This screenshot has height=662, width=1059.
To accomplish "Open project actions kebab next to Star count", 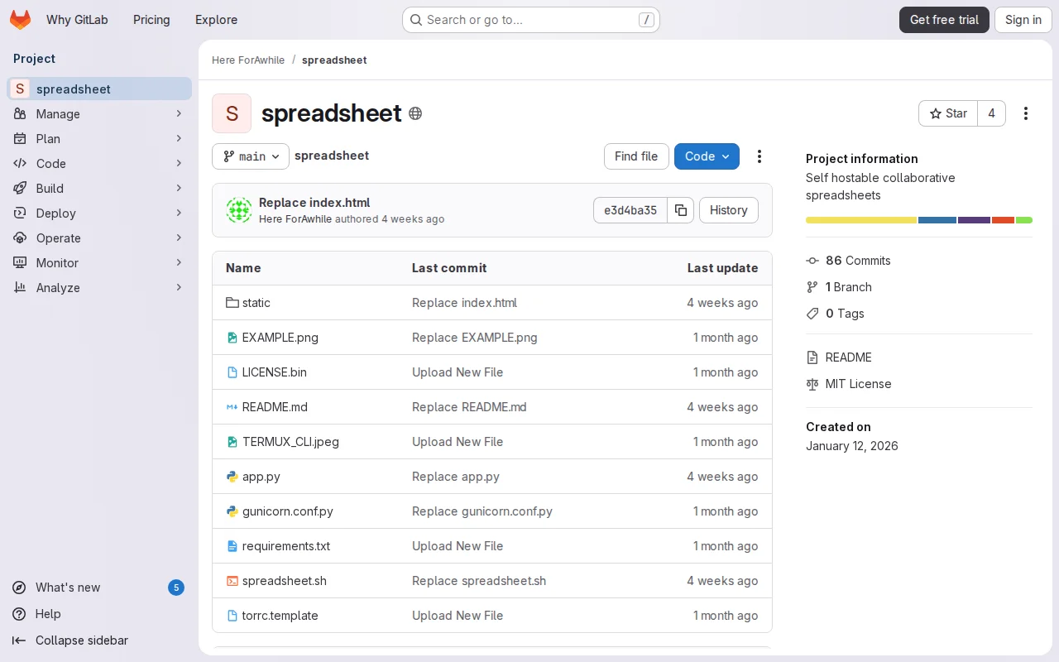I will click(1026, 113).
